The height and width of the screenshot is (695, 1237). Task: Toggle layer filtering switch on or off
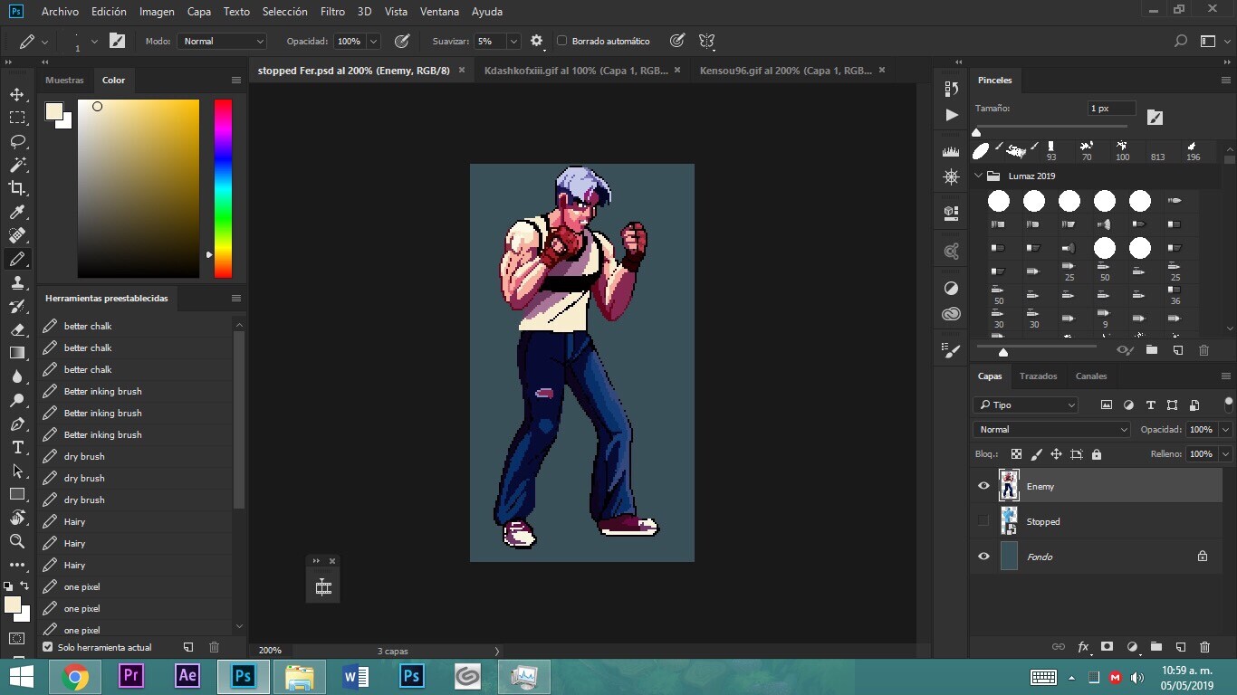point(1229,405)
